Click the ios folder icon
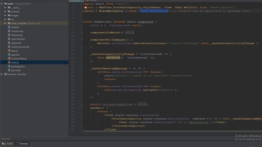262x147 pixels. (9, 19)
